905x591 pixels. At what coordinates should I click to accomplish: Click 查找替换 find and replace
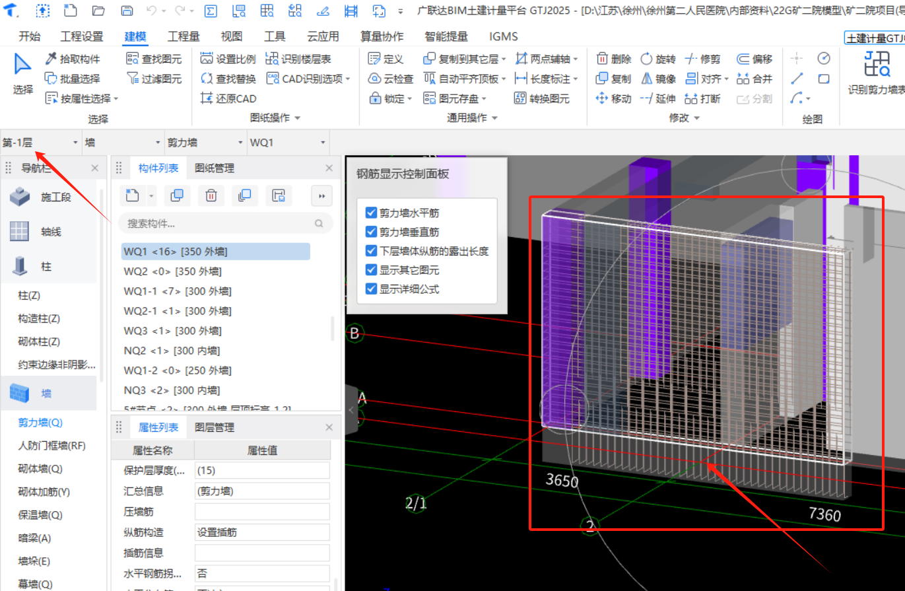[x=228, y=79]
